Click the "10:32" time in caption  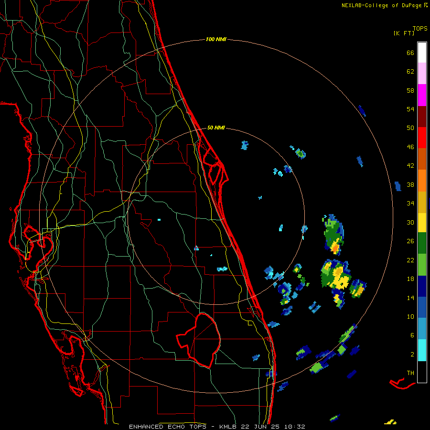pyautogui.click(x=294, y=427)
